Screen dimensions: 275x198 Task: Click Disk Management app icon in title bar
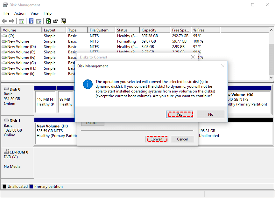pos(5,5)
